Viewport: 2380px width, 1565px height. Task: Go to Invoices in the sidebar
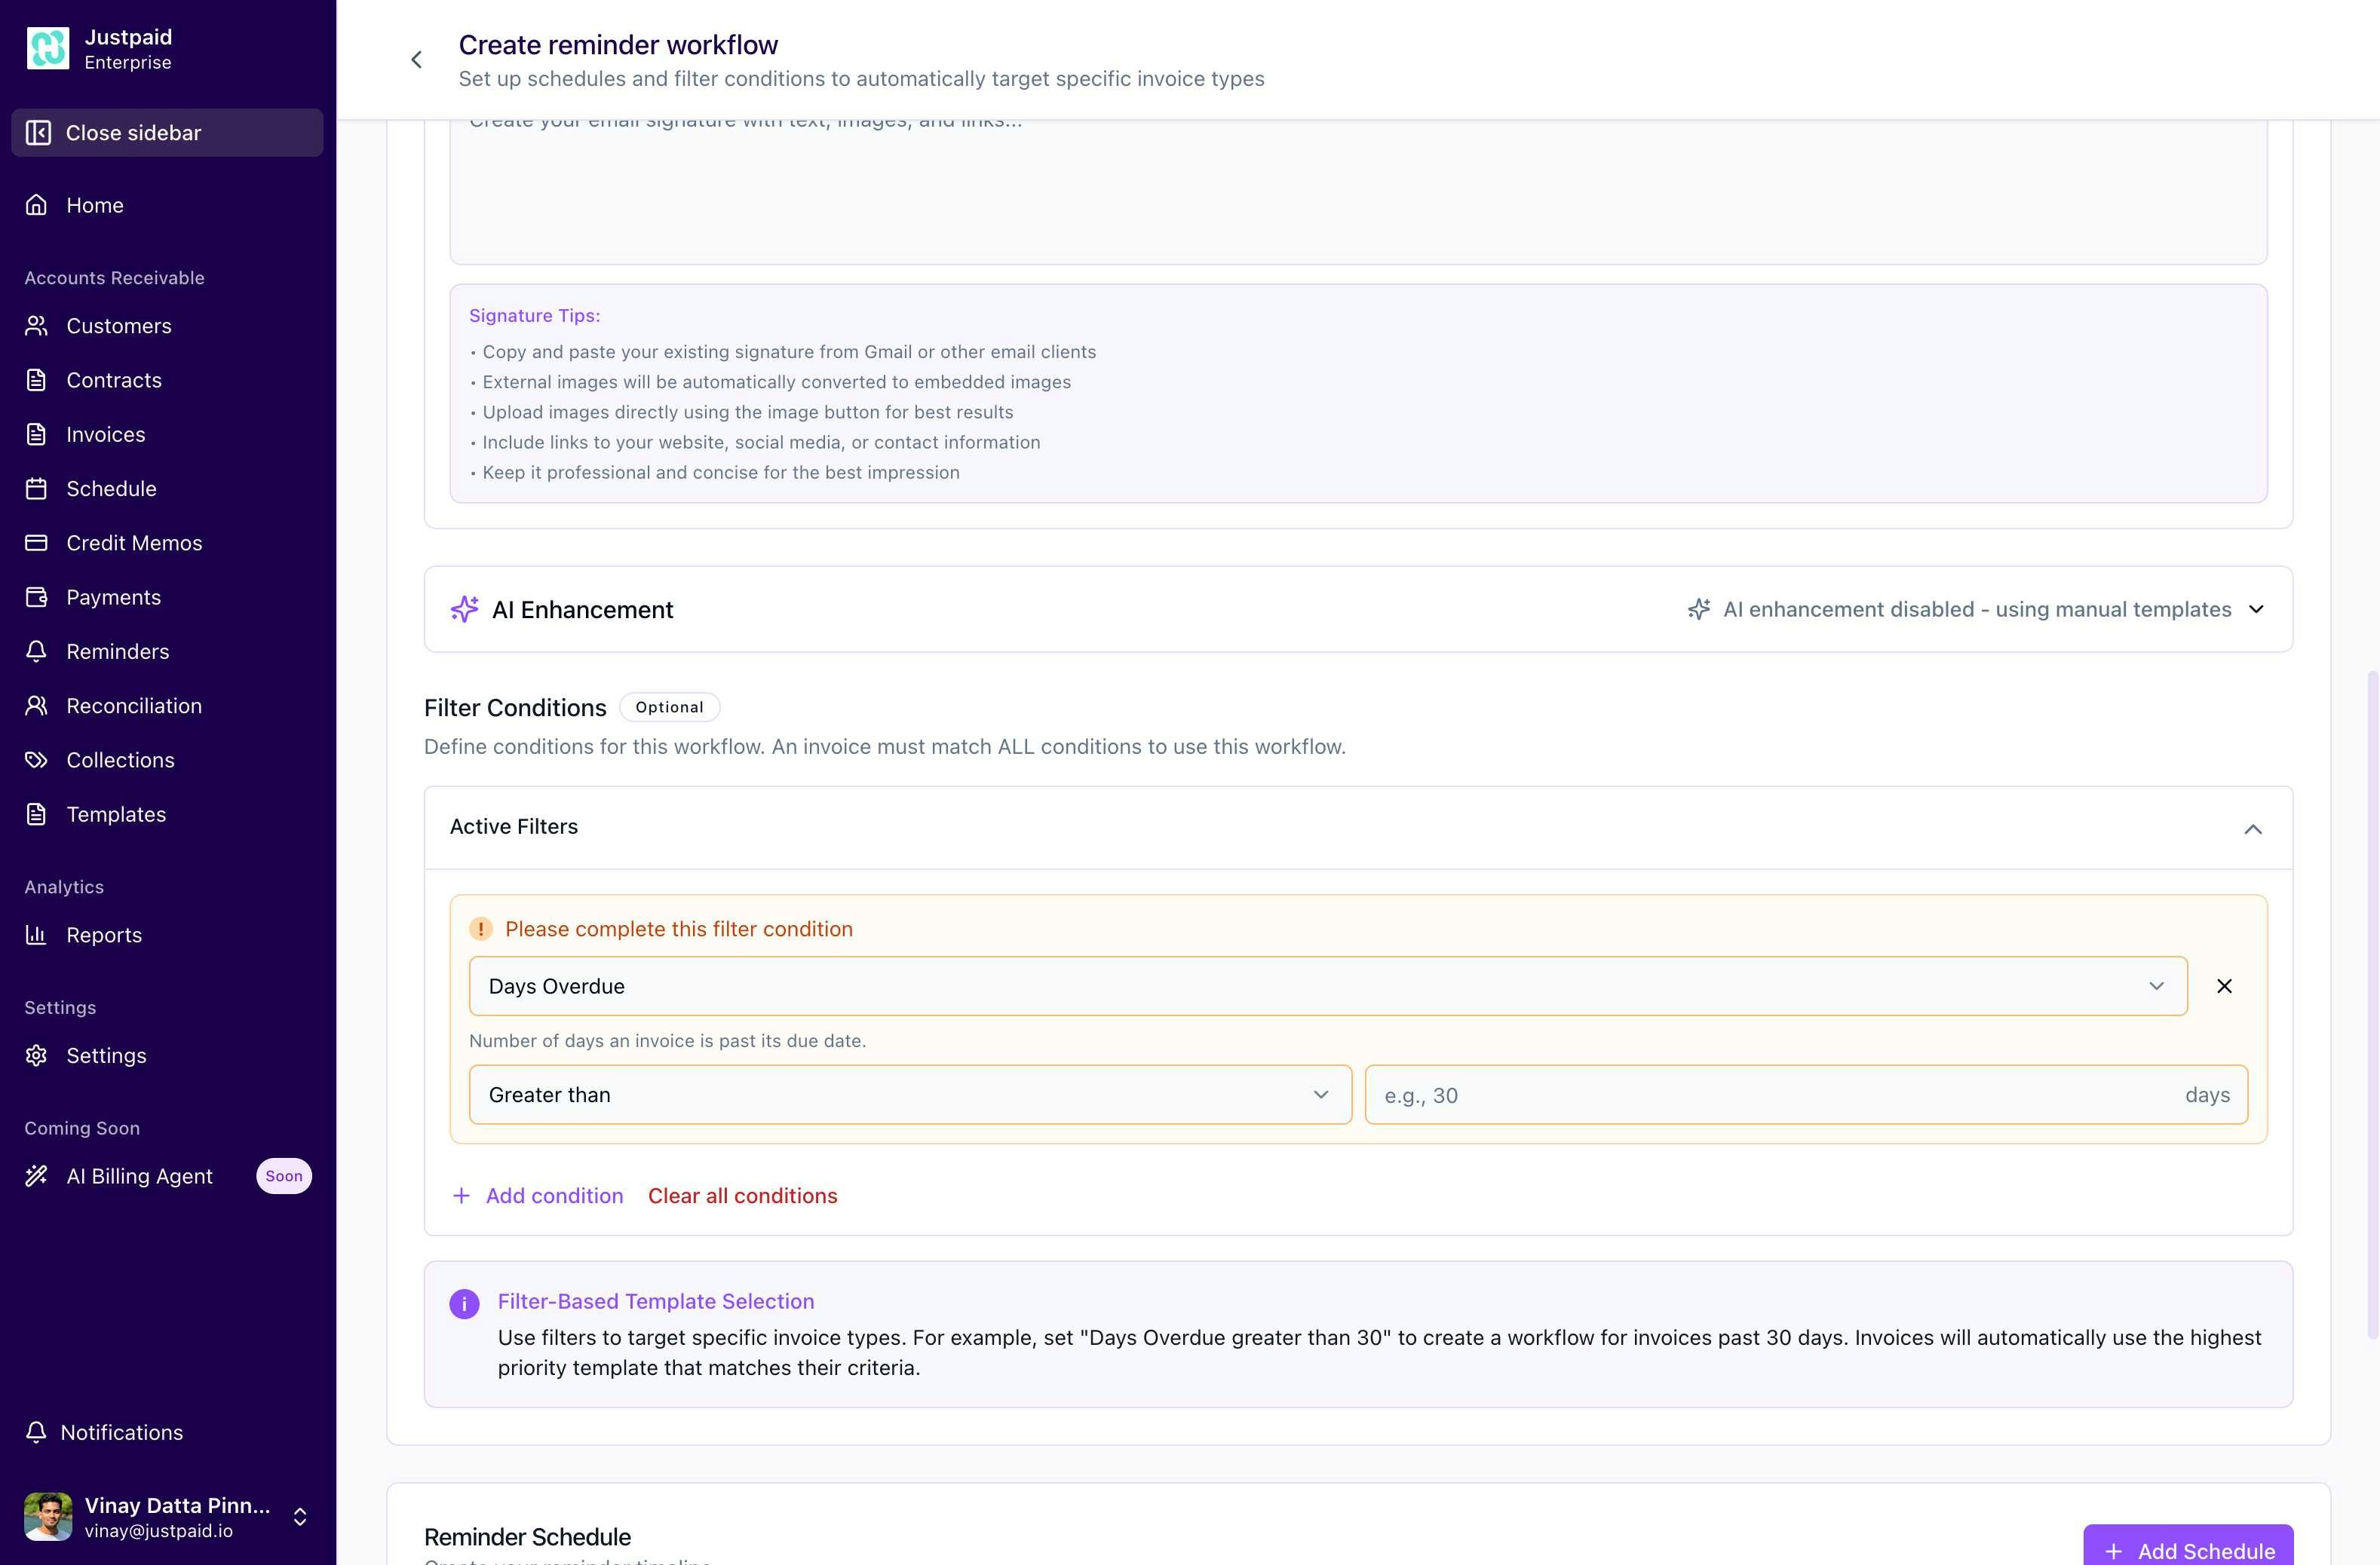tap(105, 435)
